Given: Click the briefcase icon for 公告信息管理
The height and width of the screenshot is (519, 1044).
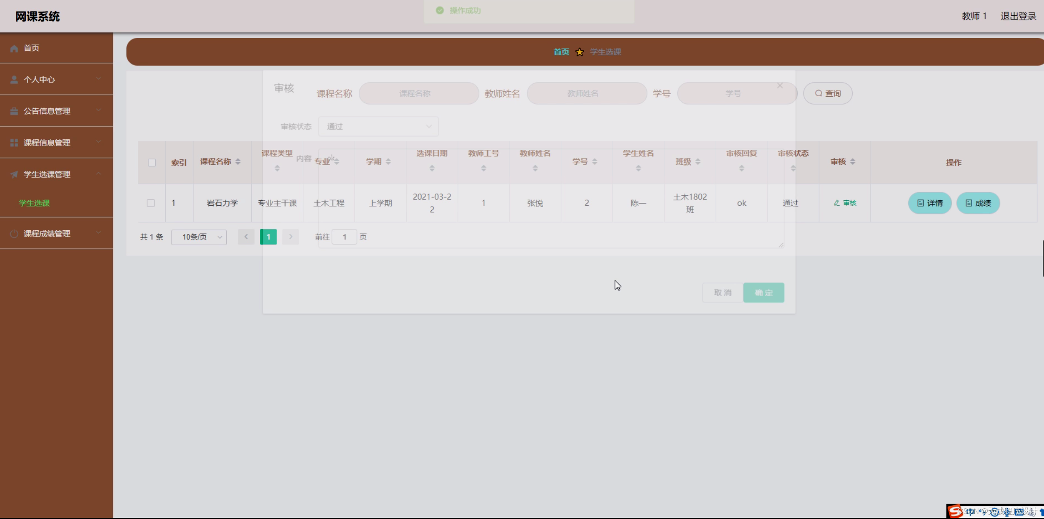Looking at the screenshot, I should point(14,111).
